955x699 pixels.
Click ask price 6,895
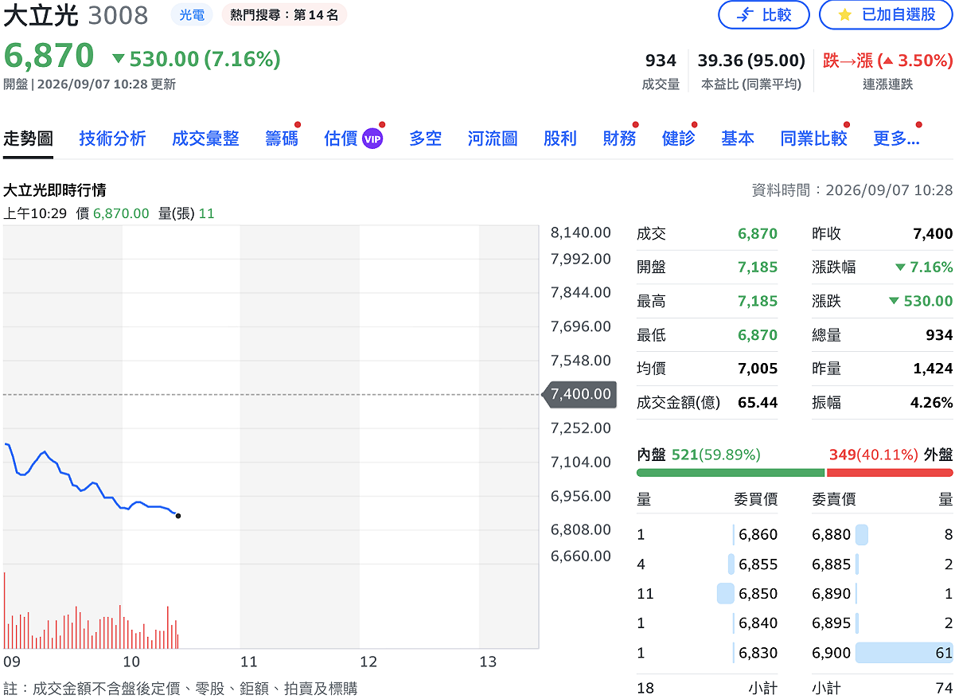[832, 623]
